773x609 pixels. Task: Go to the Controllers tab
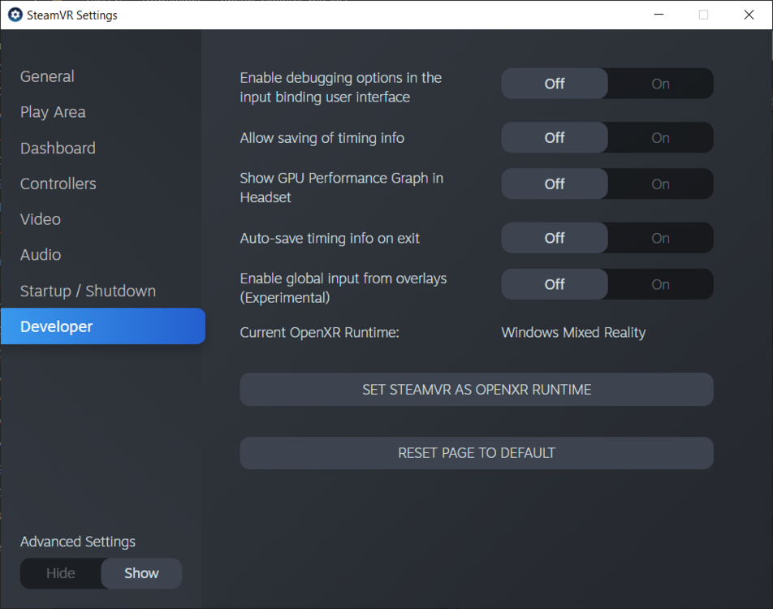click(58, 184)
